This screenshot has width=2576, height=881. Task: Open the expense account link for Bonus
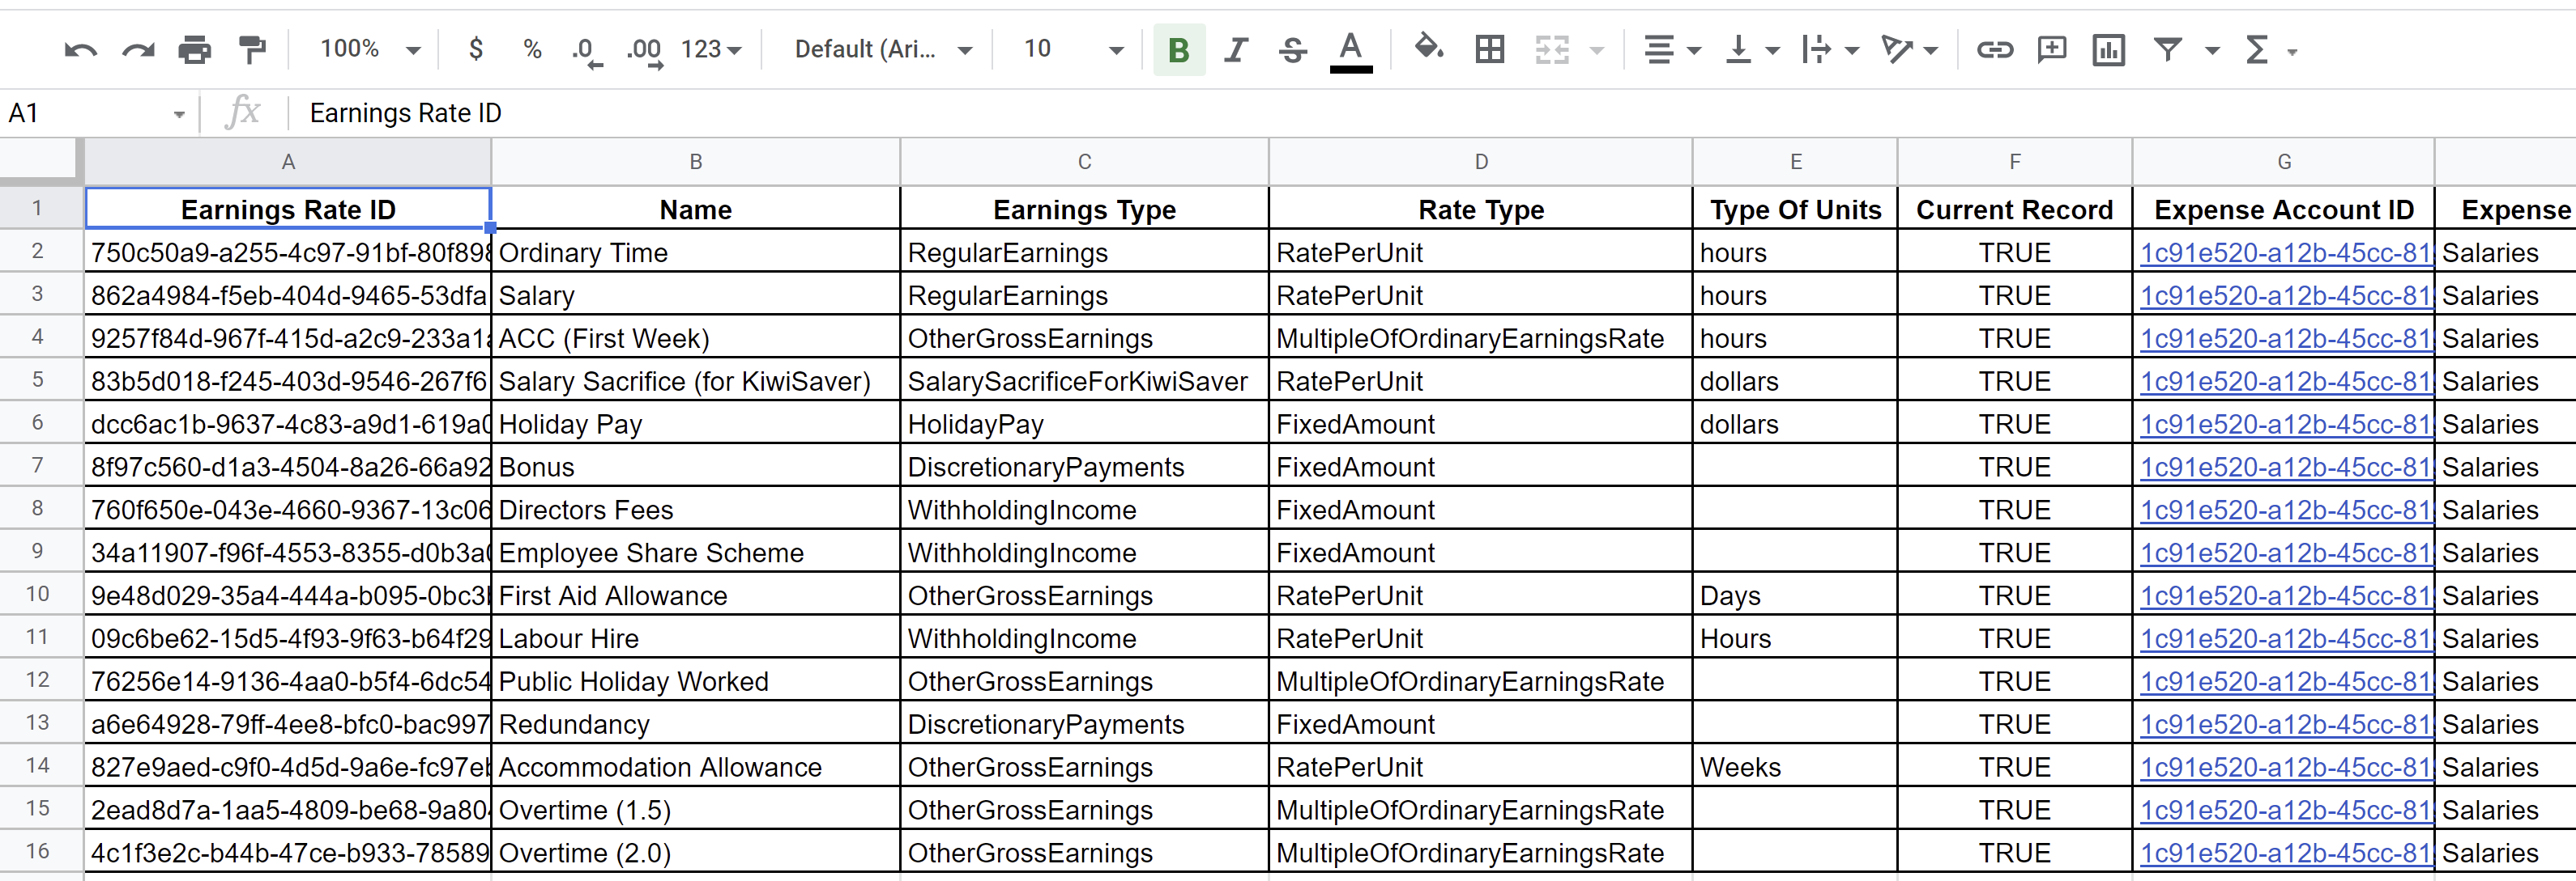pos(2285,467)
